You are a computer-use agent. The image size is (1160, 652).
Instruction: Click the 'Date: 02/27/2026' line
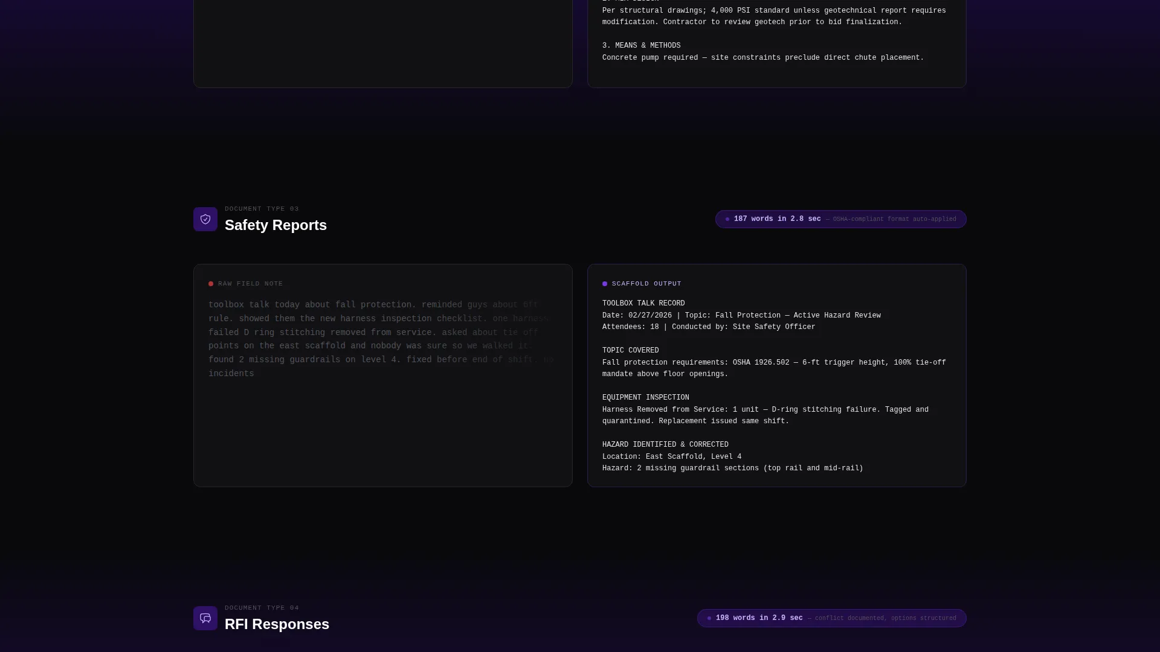pos(741,316)
